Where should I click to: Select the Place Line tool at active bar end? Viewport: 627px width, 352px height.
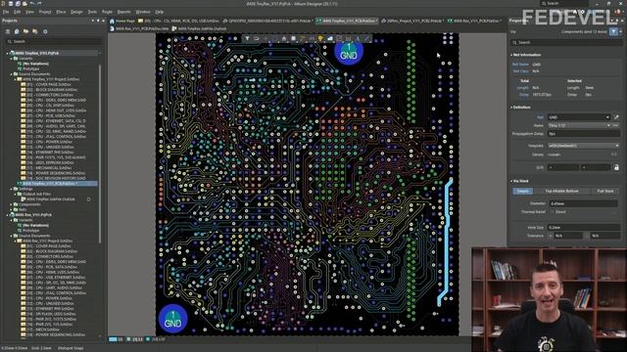pos(366,39)
